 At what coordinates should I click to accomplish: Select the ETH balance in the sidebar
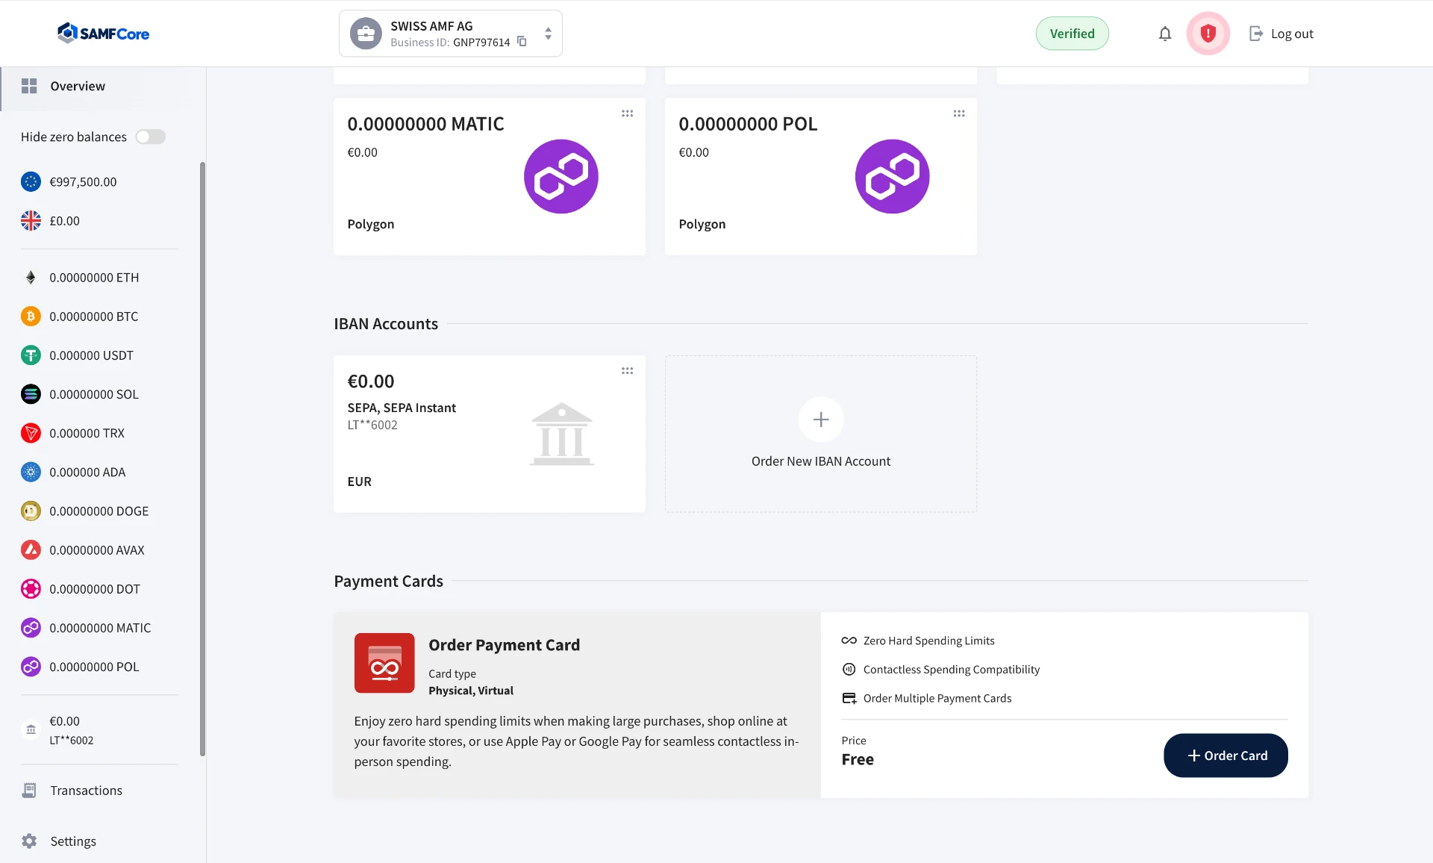(80, 277)
